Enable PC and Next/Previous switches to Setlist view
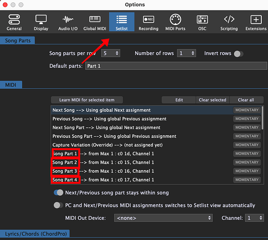The height and width of the screenshot is (240, 268). pos(58,205)
